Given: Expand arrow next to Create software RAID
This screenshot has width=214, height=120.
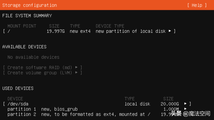Looking at the screenshot, I should click(x=76, y=67).
